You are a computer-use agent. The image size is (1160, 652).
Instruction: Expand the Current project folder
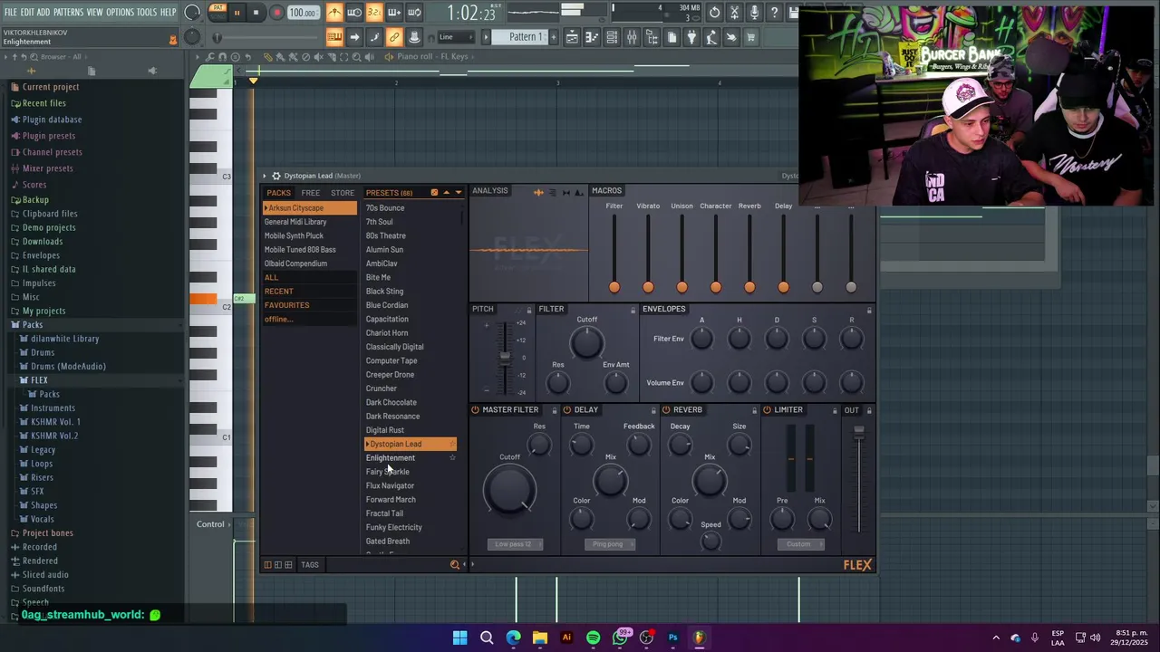click(x=50, y=87)
